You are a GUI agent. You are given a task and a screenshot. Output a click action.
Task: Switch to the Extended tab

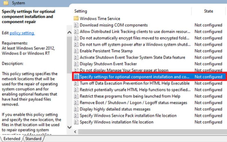pos(12,139)
